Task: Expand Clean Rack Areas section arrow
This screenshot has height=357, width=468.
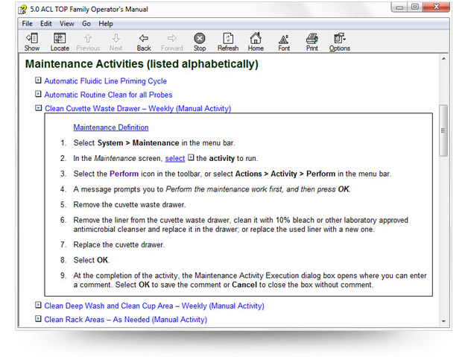Action: [38, 319]
